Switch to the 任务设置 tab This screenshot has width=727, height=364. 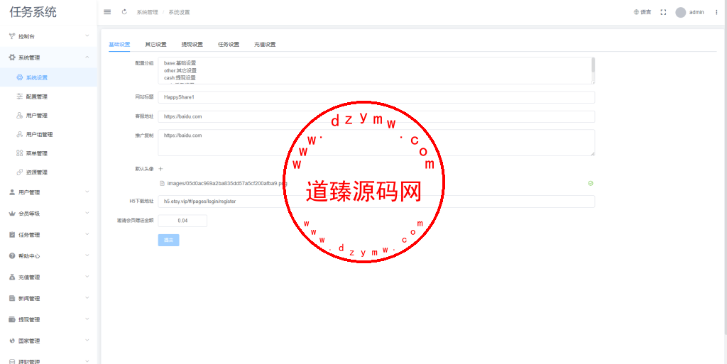(229, 45)
